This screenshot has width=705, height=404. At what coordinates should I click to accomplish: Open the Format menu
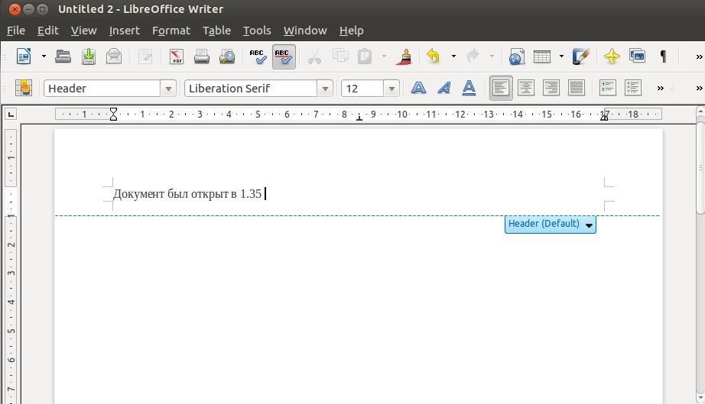[x=171, y=31]
